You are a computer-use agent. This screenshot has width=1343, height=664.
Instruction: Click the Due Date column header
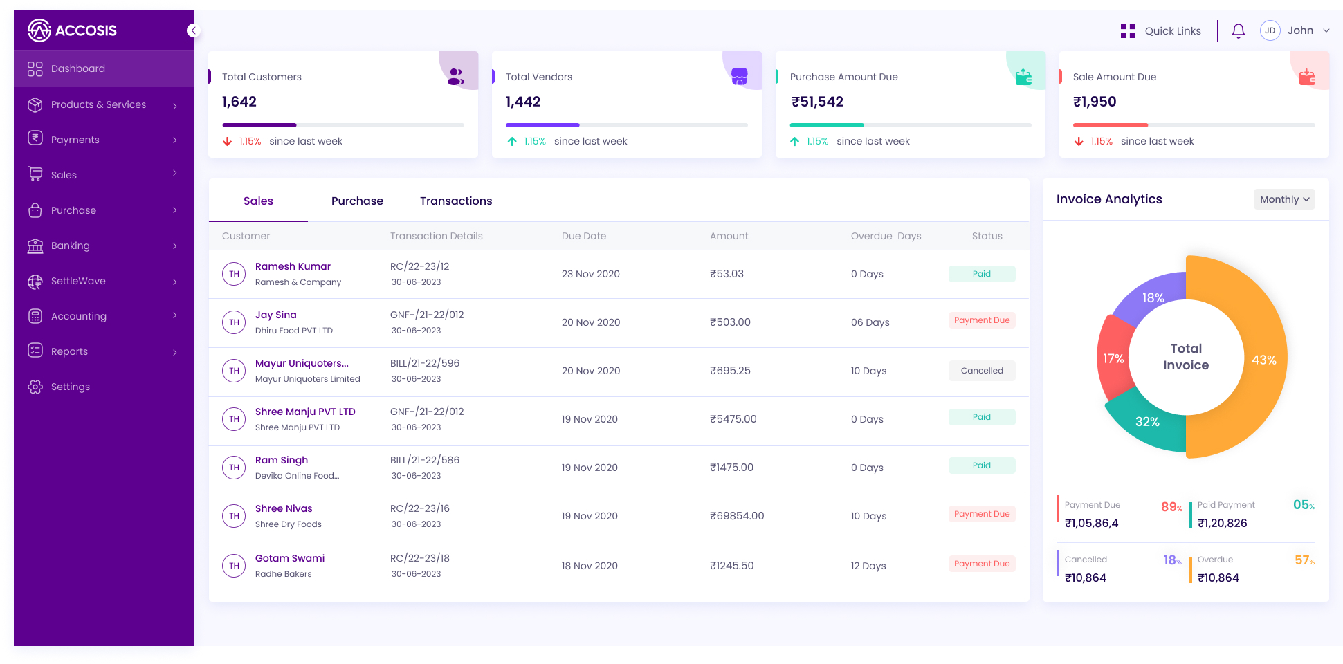[x=584, y=236]
